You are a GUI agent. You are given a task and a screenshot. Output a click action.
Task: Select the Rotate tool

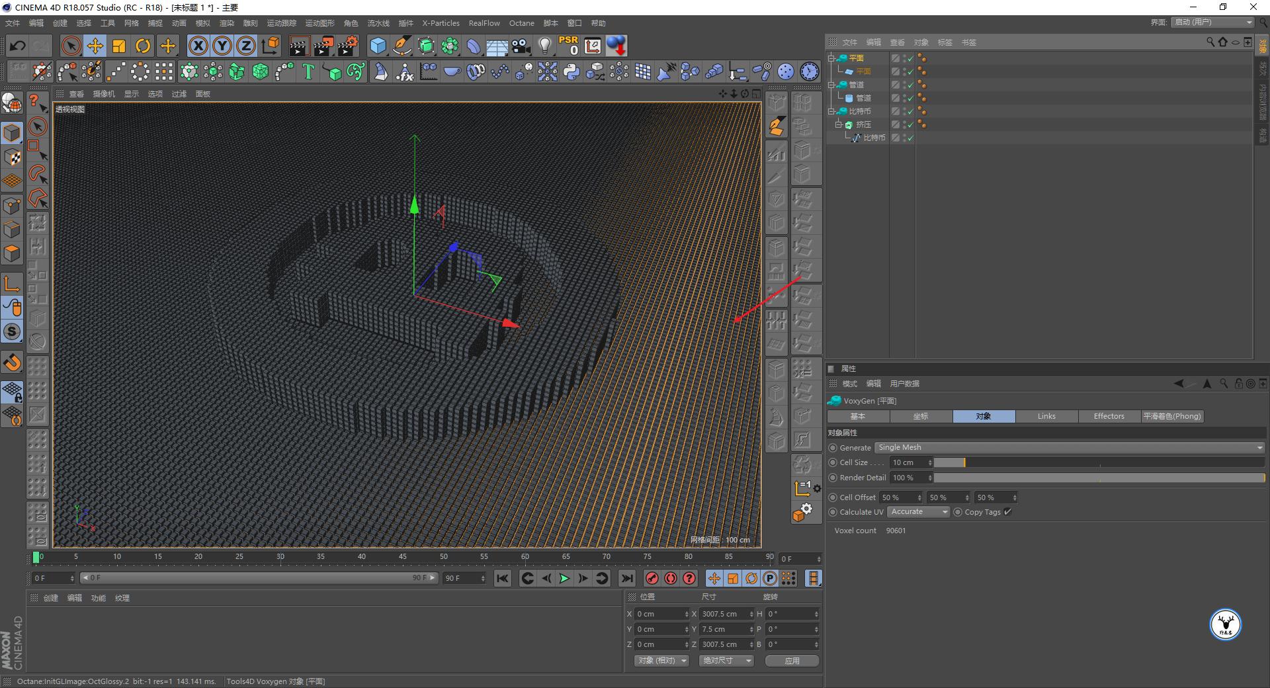coord(142,46)
